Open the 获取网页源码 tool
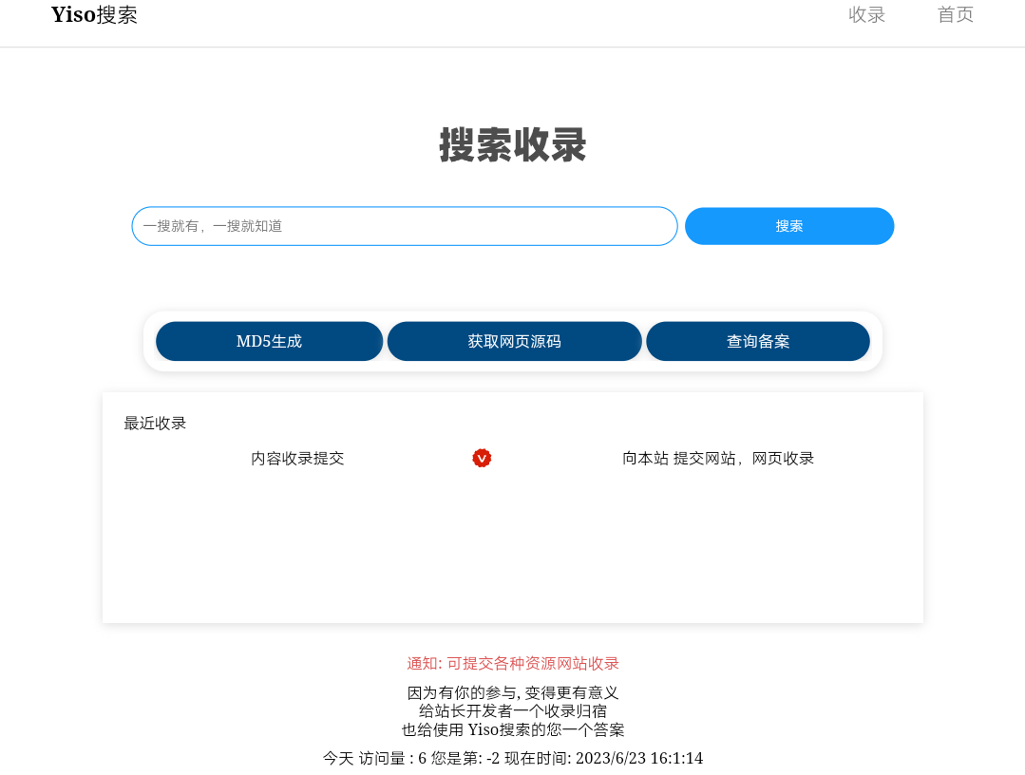 point(514,341)
